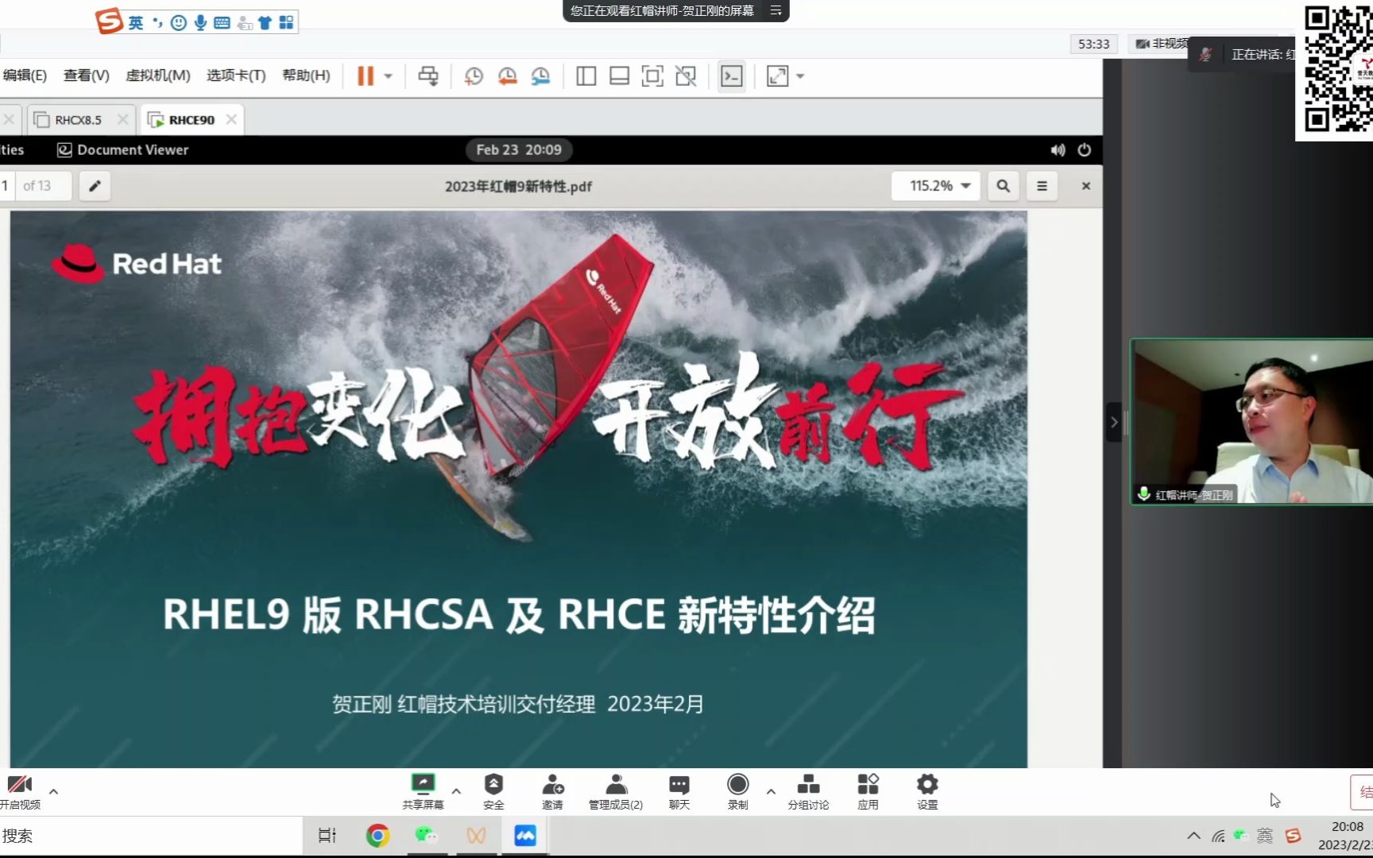Toggle the library sidebar panel icon
1373x858 pixels.
pyautogui.click(x=586, y=76)
